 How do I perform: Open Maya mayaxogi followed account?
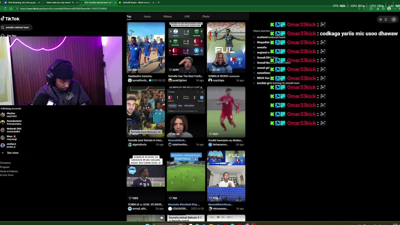pos(8,138)
